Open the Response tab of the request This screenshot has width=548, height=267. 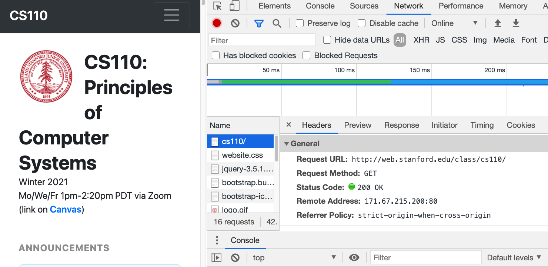(x=402, y=125)
